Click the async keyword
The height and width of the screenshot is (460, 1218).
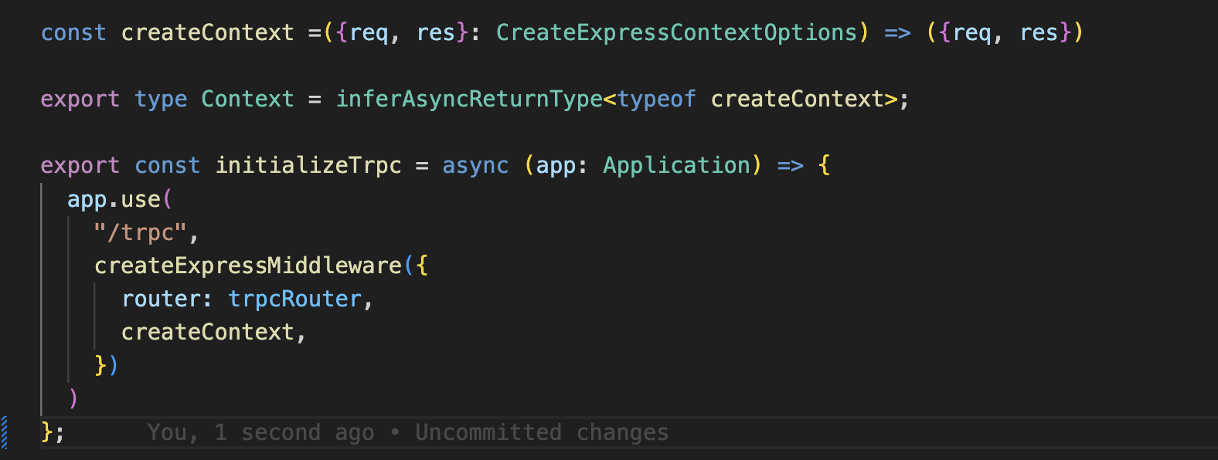[475, 165]
